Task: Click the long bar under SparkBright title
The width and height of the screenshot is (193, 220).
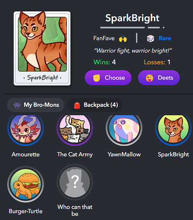Action: (123, 28)
